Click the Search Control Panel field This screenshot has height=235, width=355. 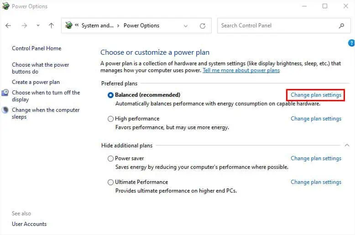tap(278, 26)
